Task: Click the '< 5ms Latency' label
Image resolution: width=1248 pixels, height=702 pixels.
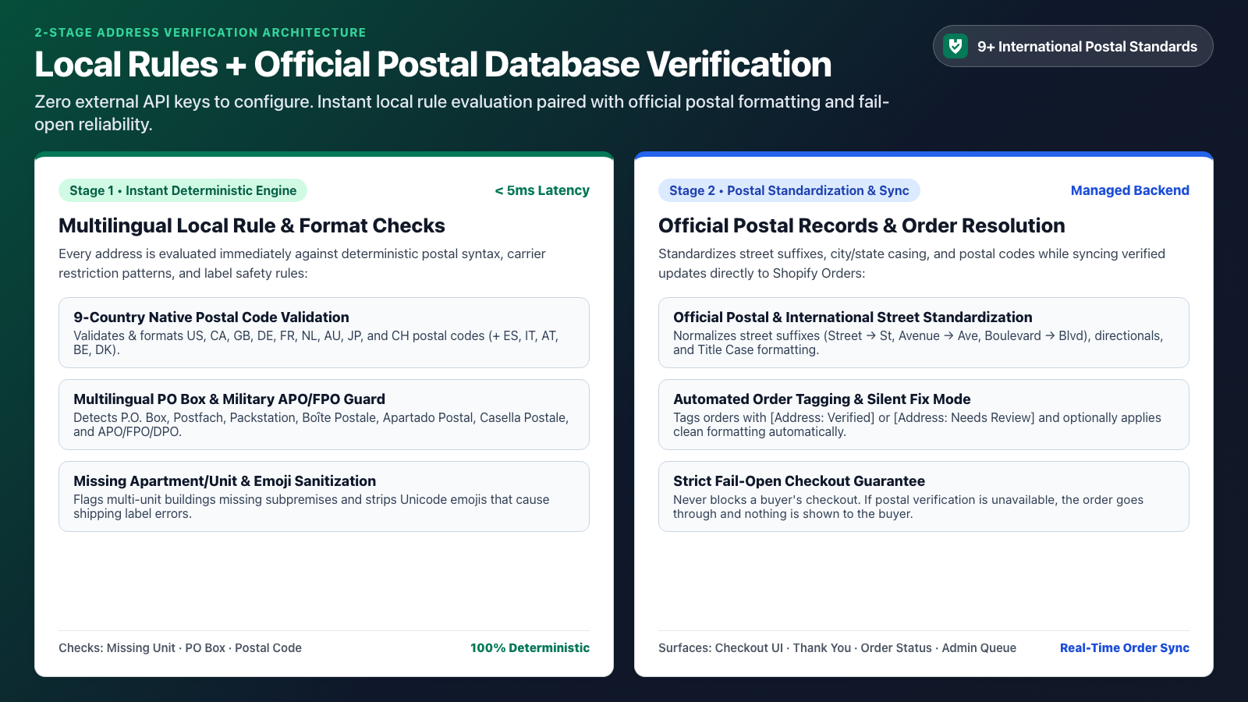Action: tap(542, 190)
